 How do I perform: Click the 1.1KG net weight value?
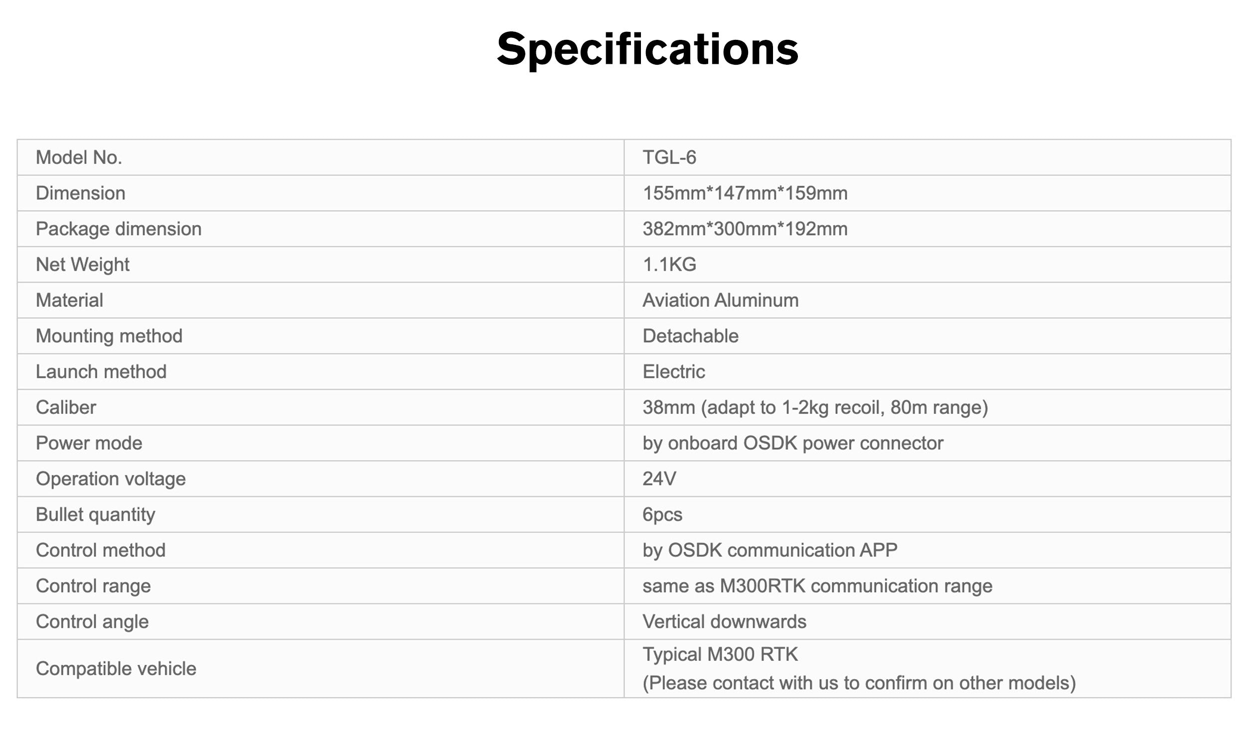(x=669, y=264)
